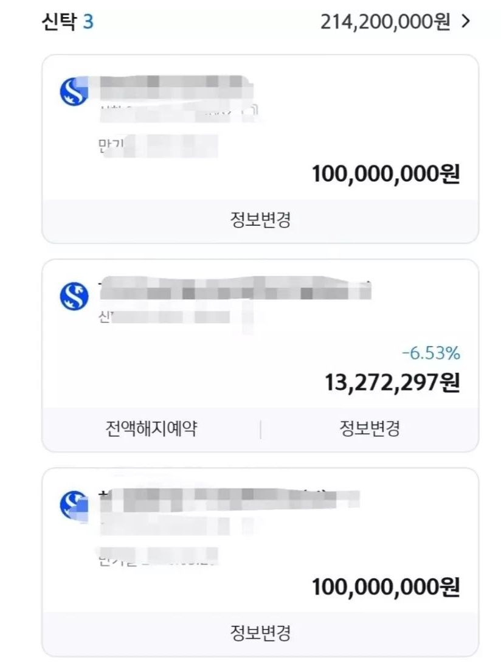Select the 신탁 3 section header
The width and height of the screenshot is (501, 671).
pos(67,21)
